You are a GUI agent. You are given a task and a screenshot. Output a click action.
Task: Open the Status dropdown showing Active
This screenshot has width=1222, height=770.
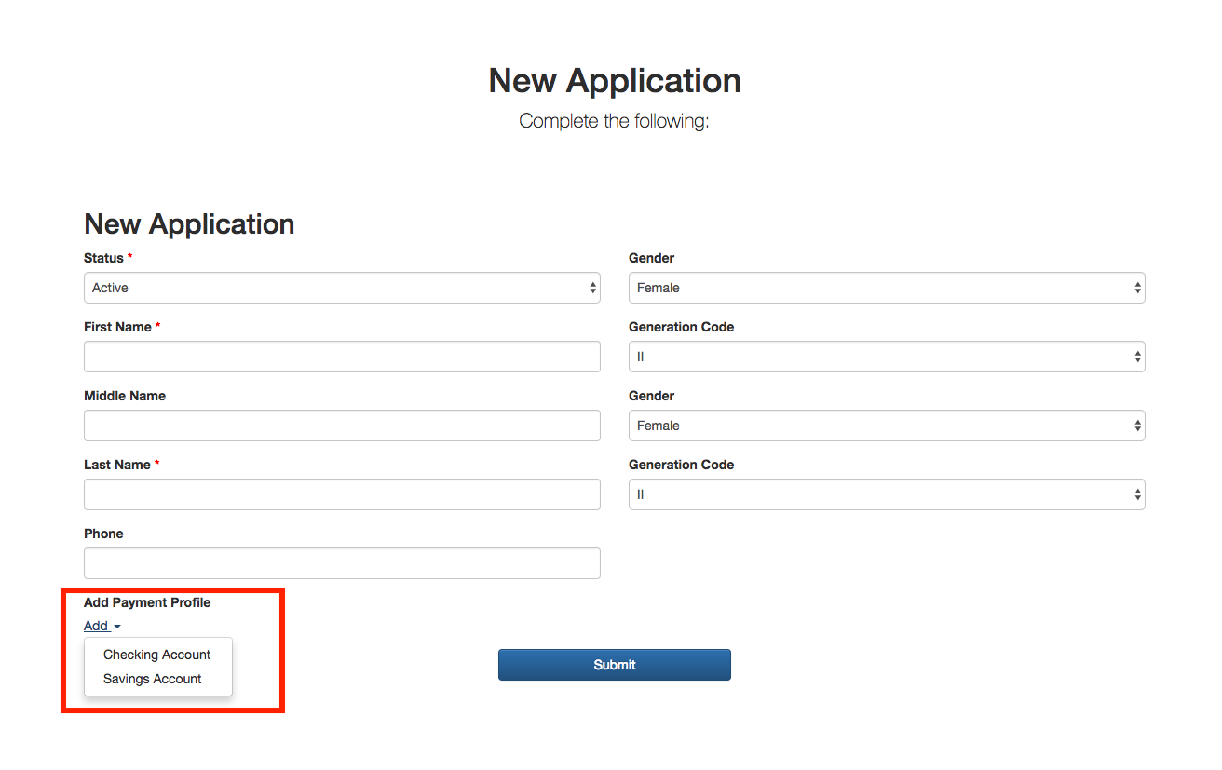[x=342, y=288]
